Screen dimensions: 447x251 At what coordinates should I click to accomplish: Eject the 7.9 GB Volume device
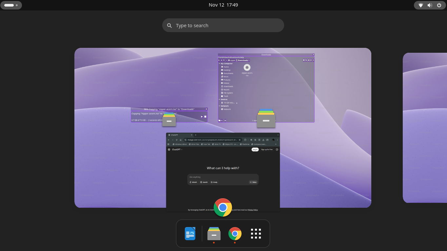[236, 103]
